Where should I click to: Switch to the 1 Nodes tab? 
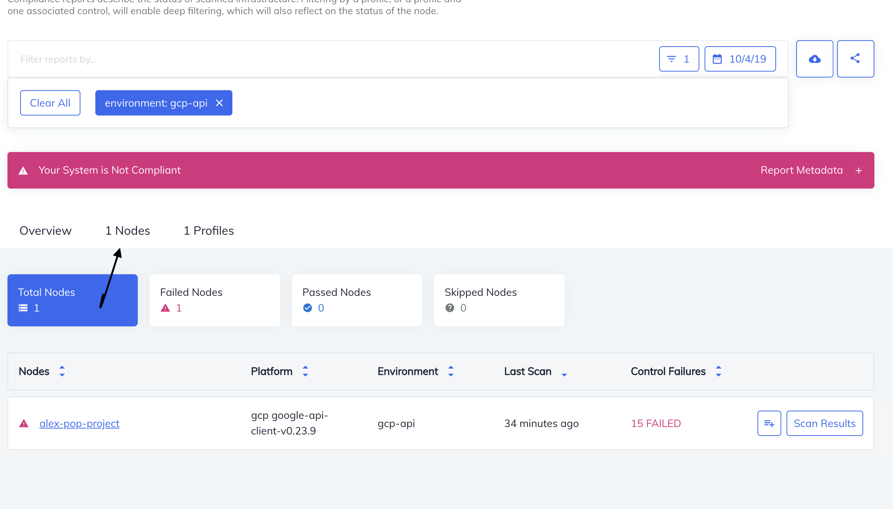(x=128, y=231)
